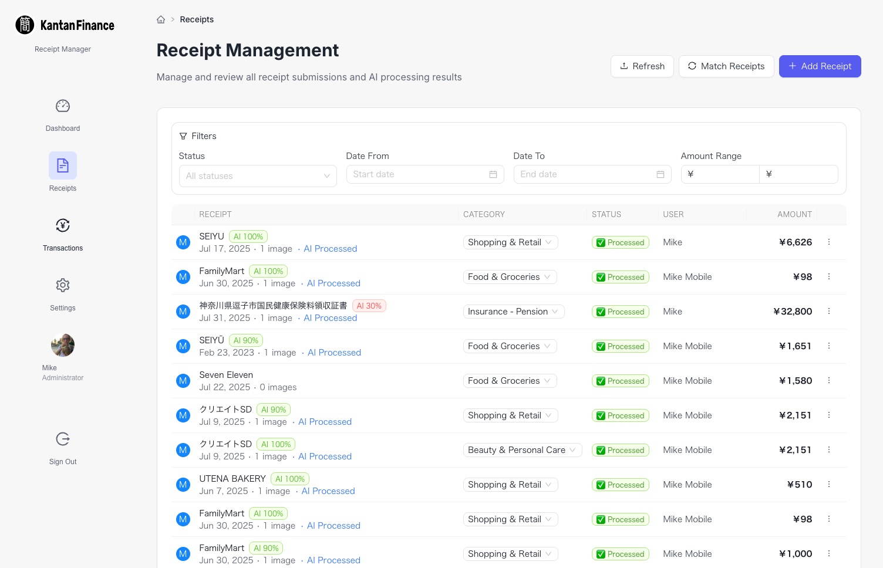883x568 pixels.
Task: Click Mike's avatar in the sidebar
Action: pyautogui.click(x=62, y=345)
